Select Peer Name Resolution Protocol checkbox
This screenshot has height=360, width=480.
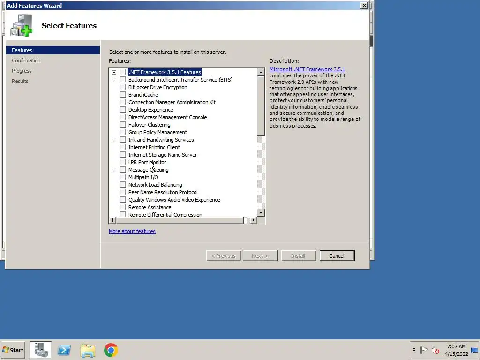pyautogui.click(x=122, y=192)
